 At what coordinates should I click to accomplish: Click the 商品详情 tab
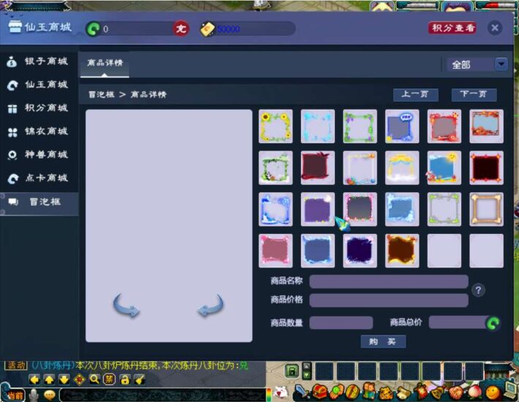click(105, 64)
